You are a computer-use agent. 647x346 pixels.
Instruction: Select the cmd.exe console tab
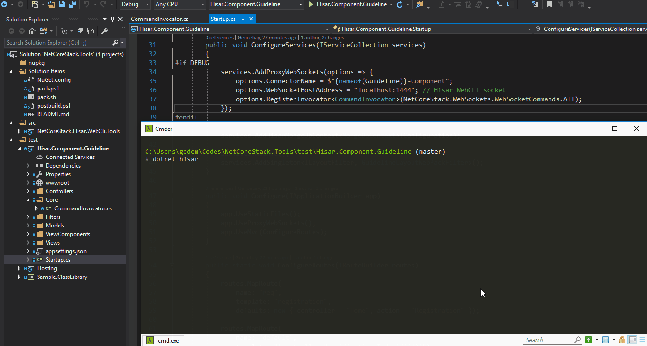pyautogui.click(x=168, y=340)
